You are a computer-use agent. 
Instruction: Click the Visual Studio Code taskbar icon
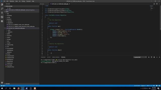(x=22, y=88)
